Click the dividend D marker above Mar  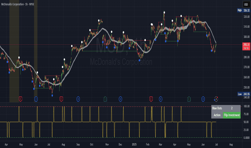[x=161, y=99]
